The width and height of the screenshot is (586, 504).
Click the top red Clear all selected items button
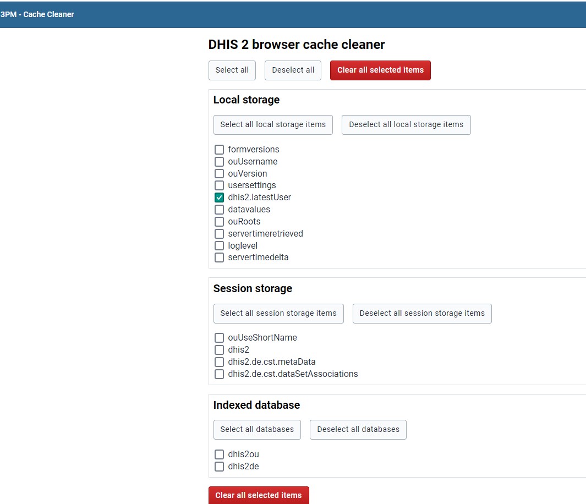point(380,70)
